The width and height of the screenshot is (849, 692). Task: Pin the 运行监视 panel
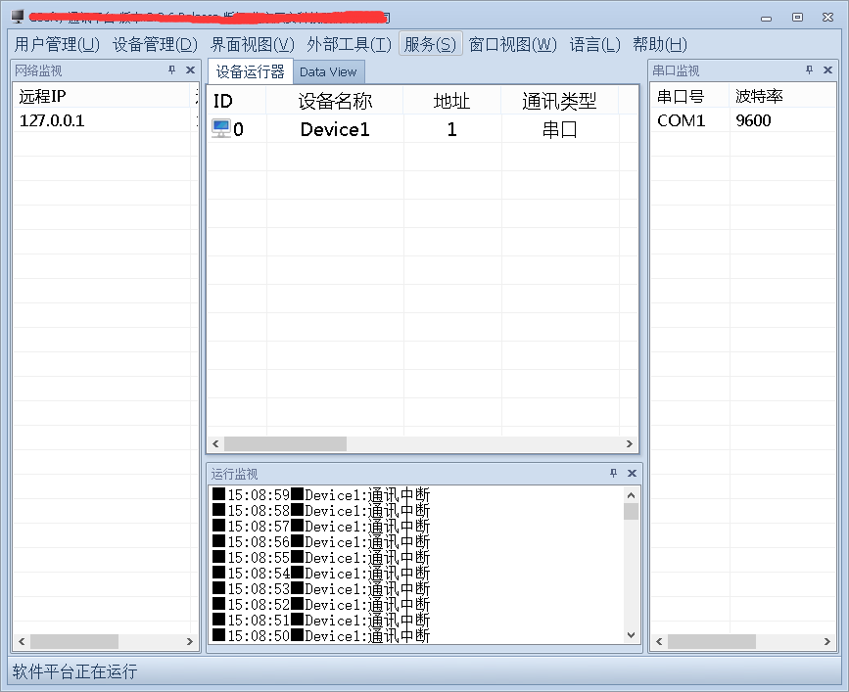(x=613, y=474)
